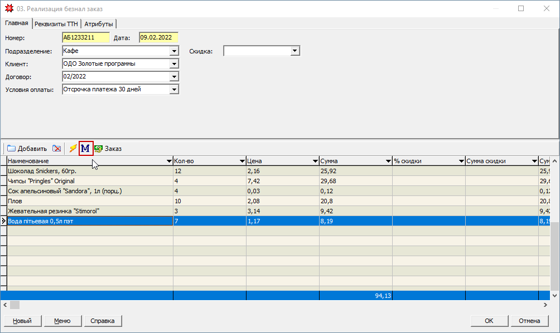Click the blue M toolbar icon

[x=86, y=149]
